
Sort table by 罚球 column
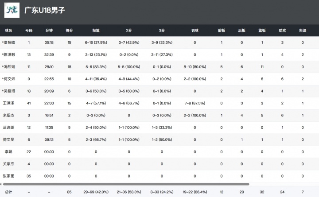(195, 31)
